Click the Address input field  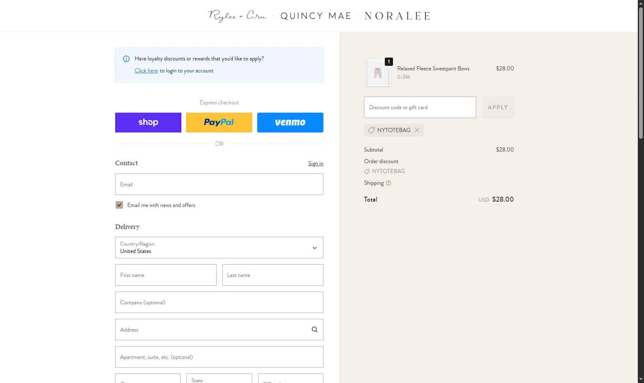click(x=219, y=330)
